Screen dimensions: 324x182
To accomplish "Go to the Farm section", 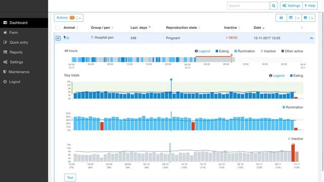I will point(24,32).
